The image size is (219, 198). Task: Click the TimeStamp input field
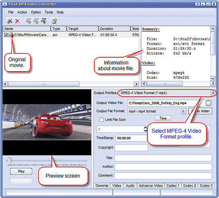[132, 138]
